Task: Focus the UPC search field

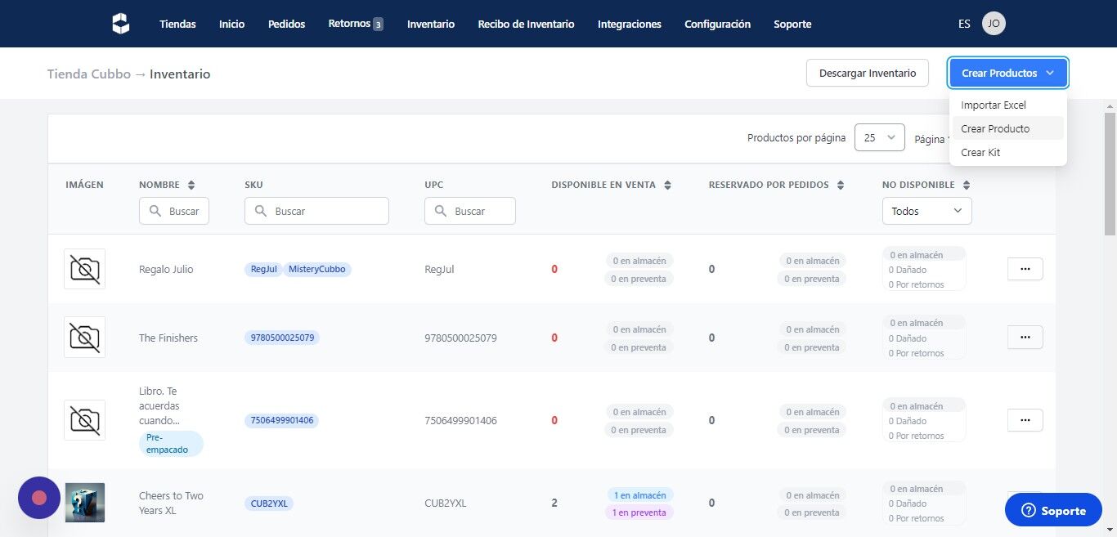Action: click(x=470, y=211)
